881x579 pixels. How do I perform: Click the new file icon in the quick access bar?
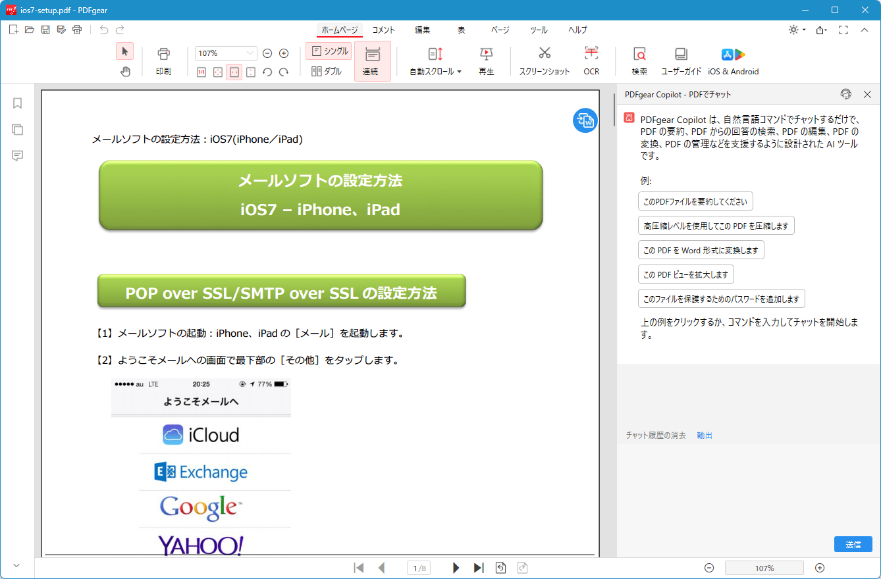pos(13,30)
